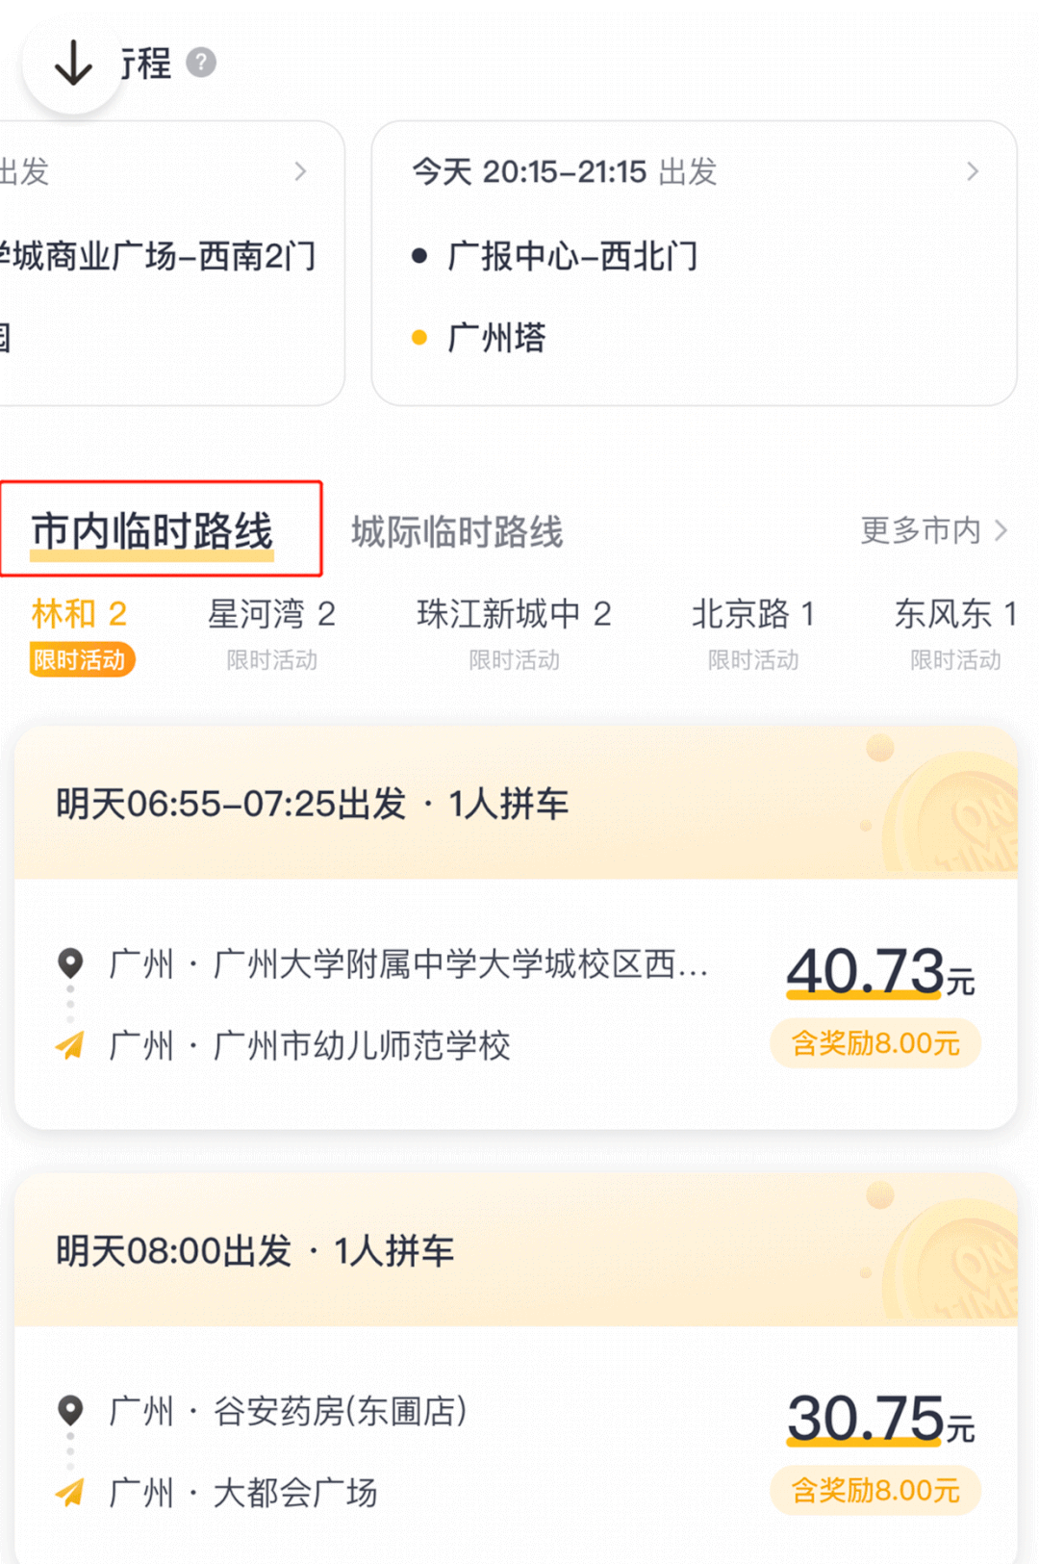The height and width of the screenshot is (1564, 1039).
Task: Tap the orange dot beside 广州塔
Action: (419, 338)
